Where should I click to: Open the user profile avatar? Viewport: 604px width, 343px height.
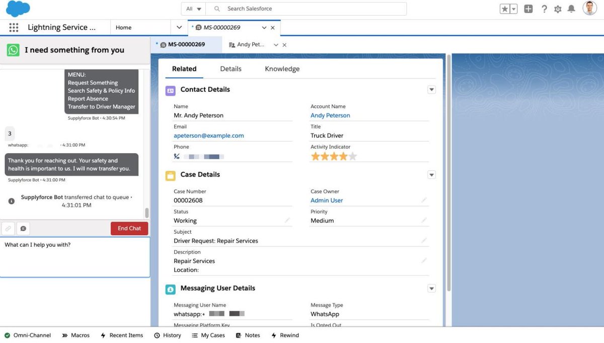590,9
